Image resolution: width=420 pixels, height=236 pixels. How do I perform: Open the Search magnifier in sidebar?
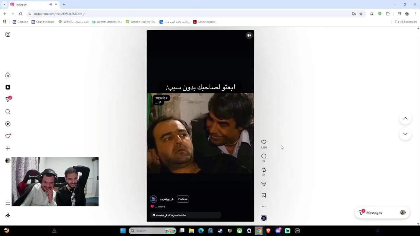tap(8, 112)
